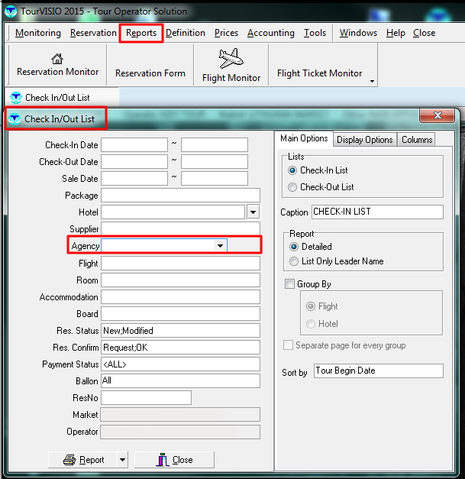Click the Sort by field

point(377,371)
